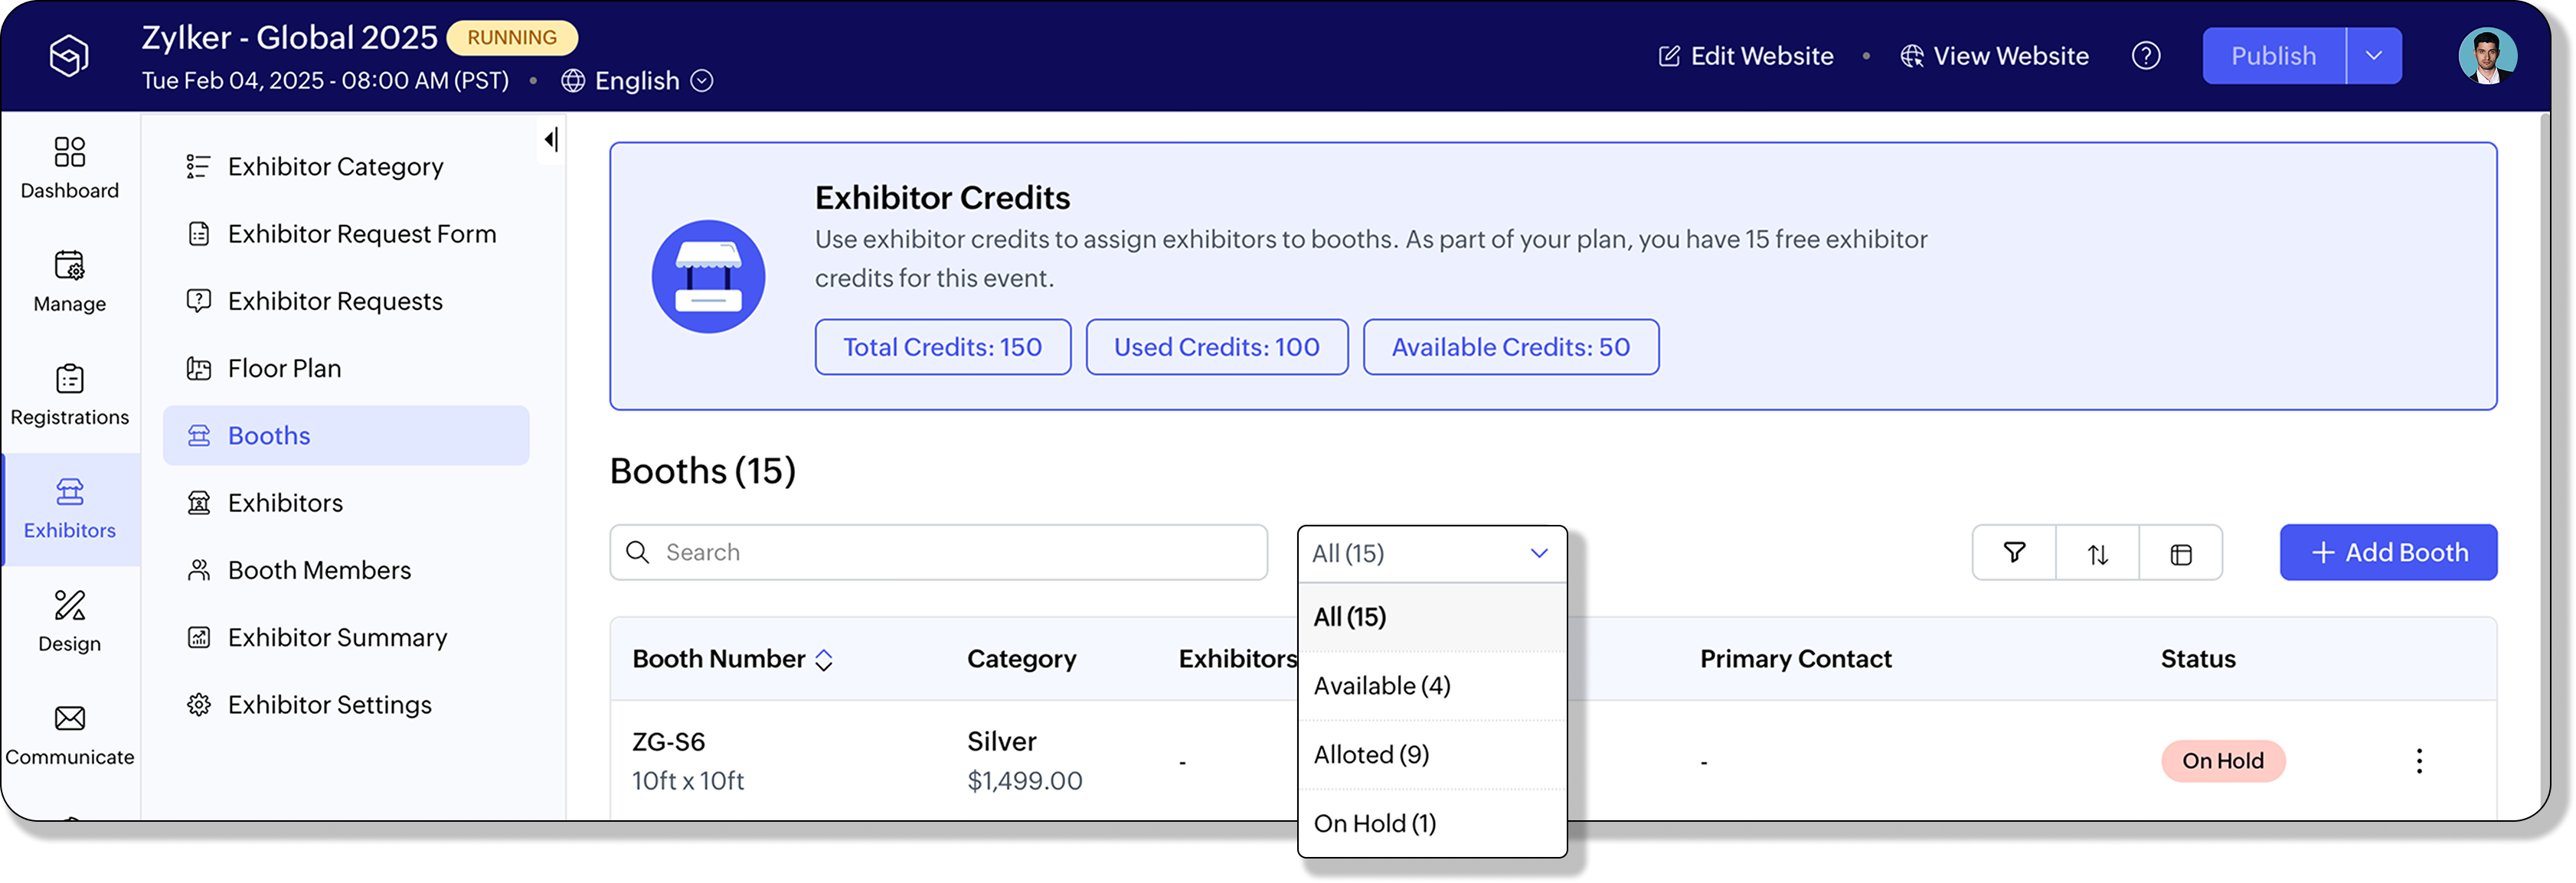The height and width of the screenshot is (883, 2576).
Task: Select Available (4) filter option
Action: 1381,686
